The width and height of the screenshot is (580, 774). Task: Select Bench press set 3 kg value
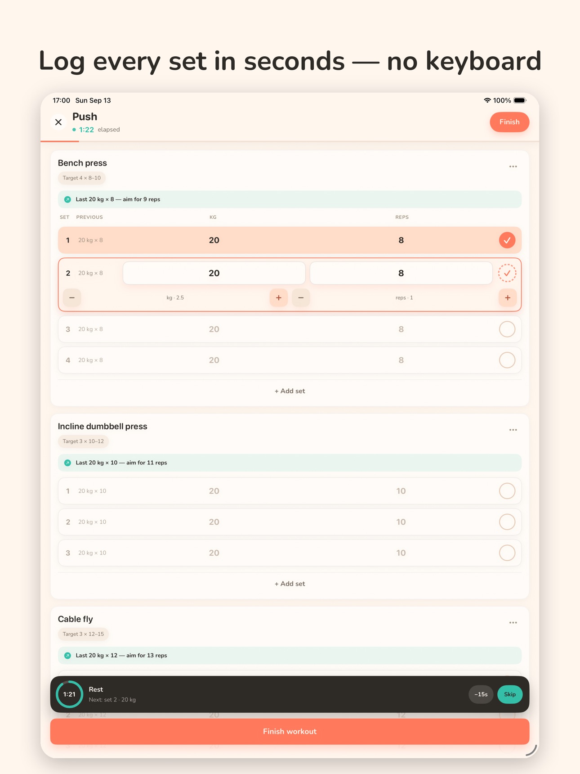(x=214, y=329)
